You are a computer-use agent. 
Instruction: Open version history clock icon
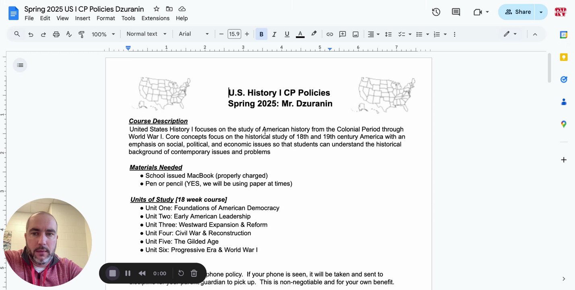[436, 12]
